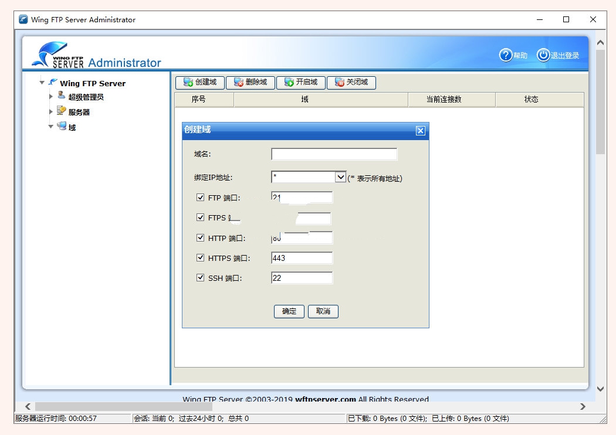Open Help (帮助) question mark icon
Viewport: 616px width, 435px height.
(x=506, y=55)
